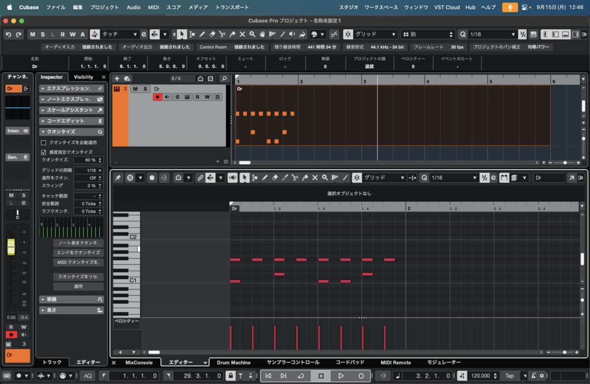Open the main toolbar グリッド snap type dropdown
The width and height of the screenshot is (590, 384).
[x=375, y=35]
